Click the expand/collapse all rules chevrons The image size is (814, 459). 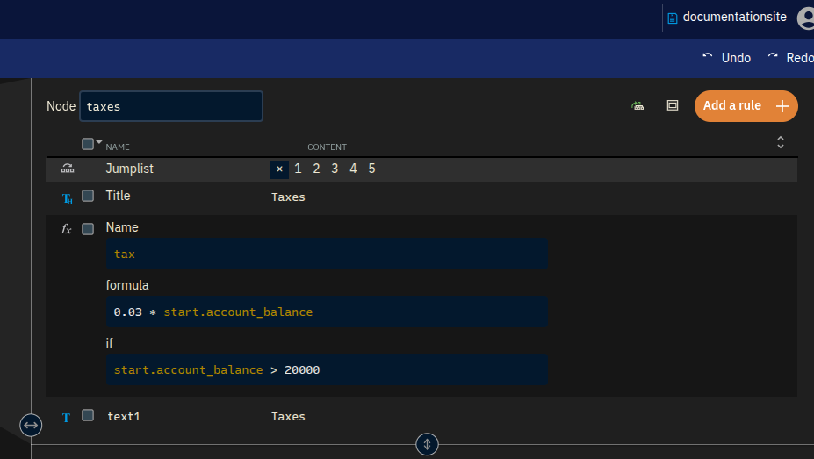[781, 142]
